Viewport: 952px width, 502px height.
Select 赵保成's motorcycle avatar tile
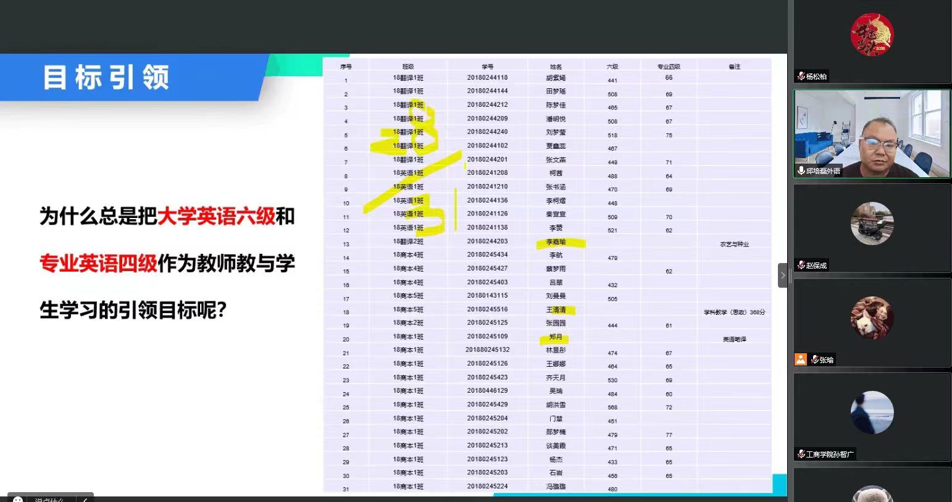pos(872,224)
